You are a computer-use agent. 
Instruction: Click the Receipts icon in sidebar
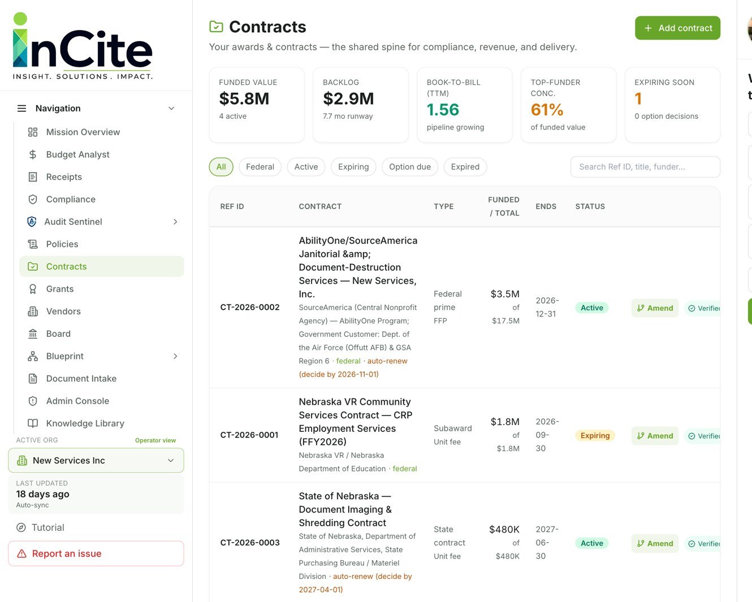pyautogui.click(x=33, y=177)
